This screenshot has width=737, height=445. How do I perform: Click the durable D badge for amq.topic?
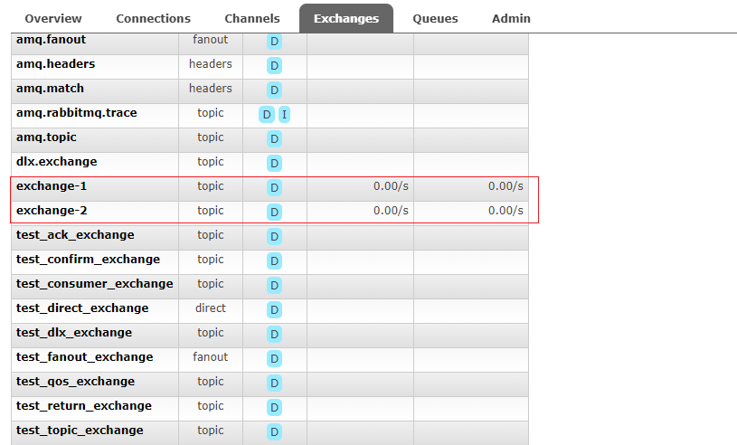coord(275,139)
